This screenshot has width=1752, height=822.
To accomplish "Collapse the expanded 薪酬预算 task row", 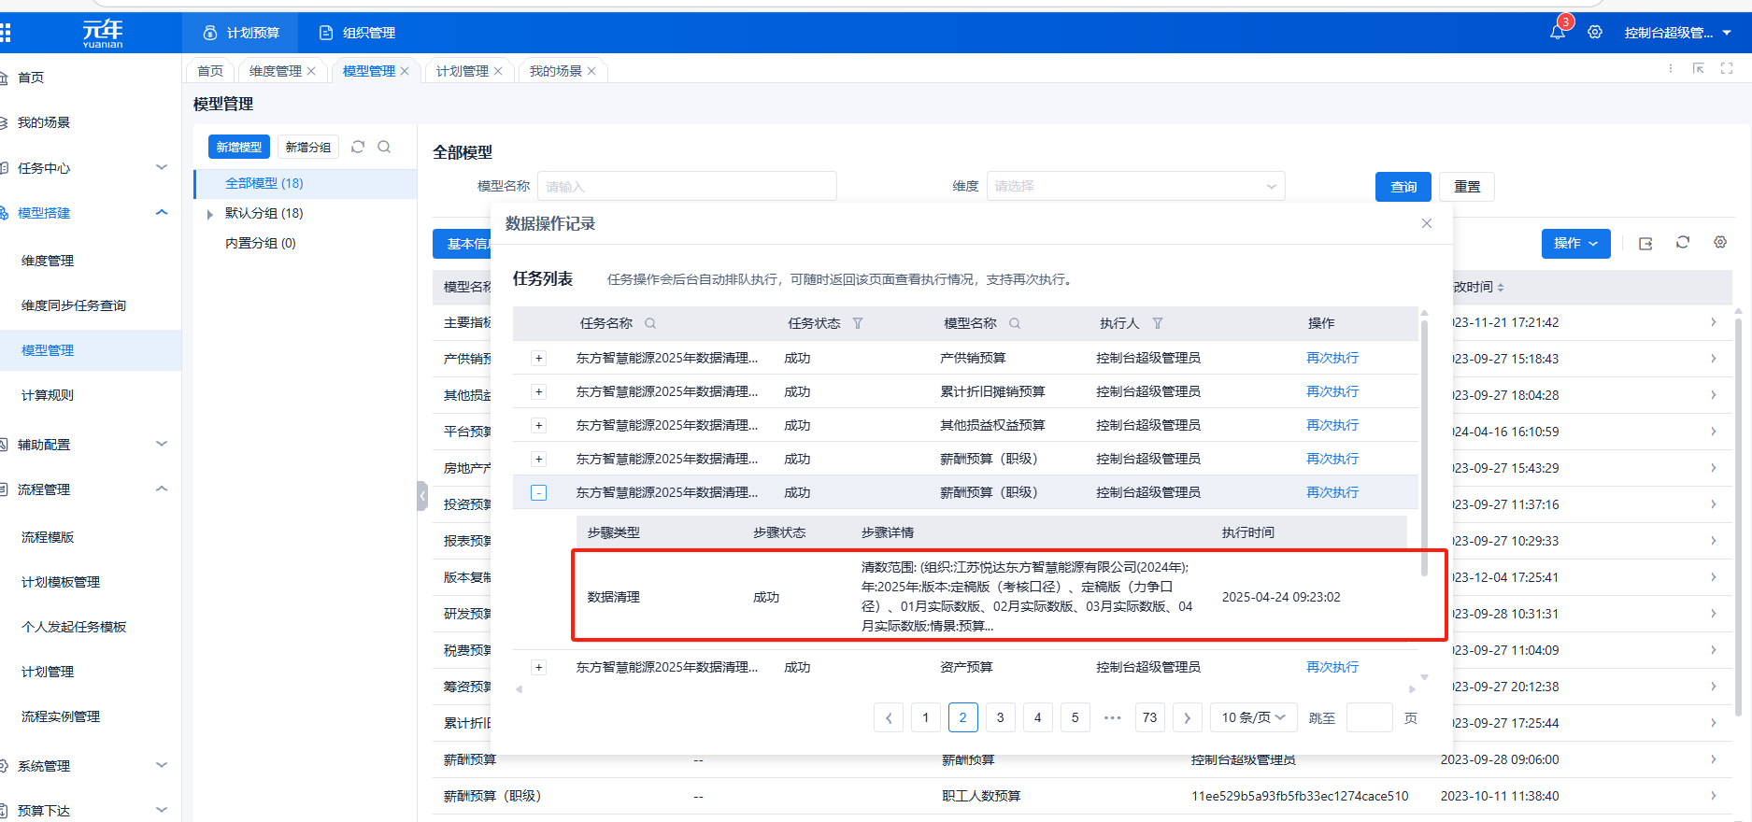I will (x=539, y=493).
